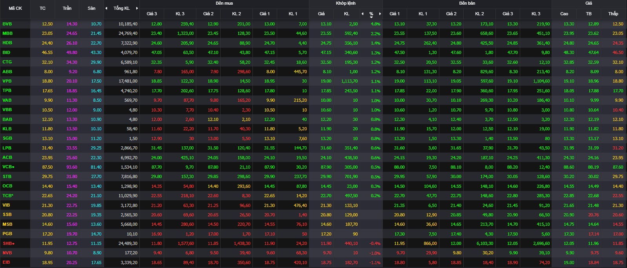Click Giá 3 header under Bên mua
The width and height of the screenshot is (627, 268).
click(x=152, y=14)
